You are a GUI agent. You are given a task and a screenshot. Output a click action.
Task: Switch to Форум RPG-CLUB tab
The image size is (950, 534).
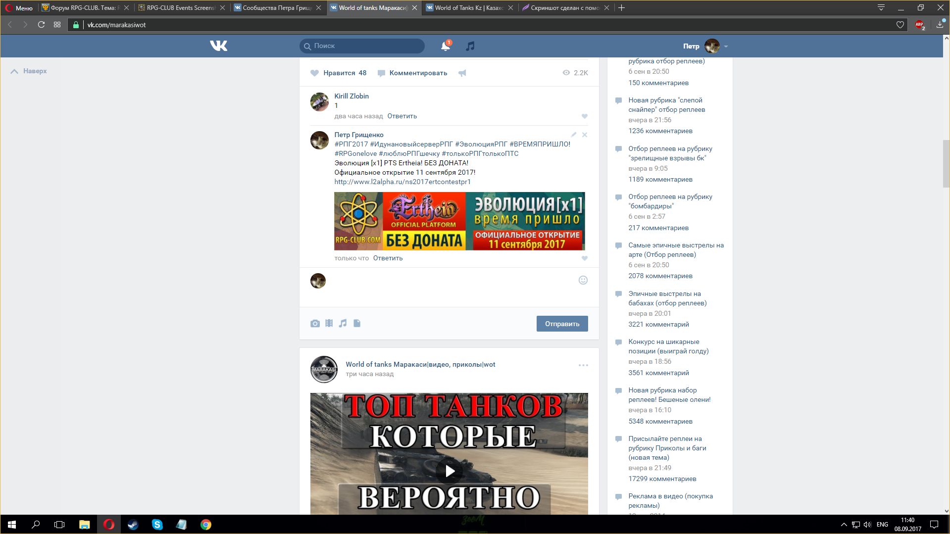point(85,8)
